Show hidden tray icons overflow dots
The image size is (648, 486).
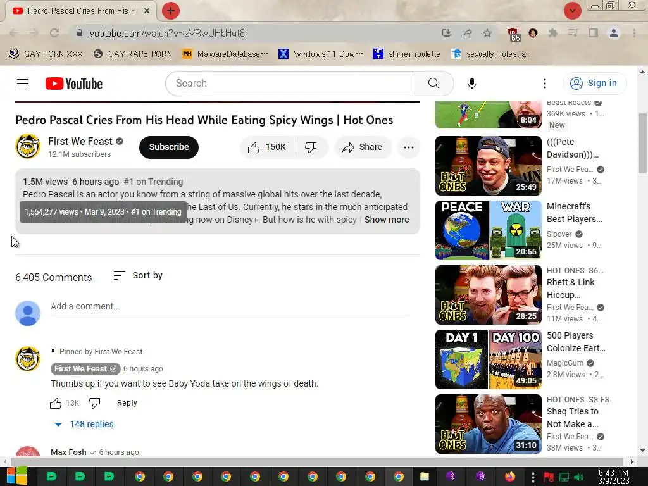pos(533,477)
